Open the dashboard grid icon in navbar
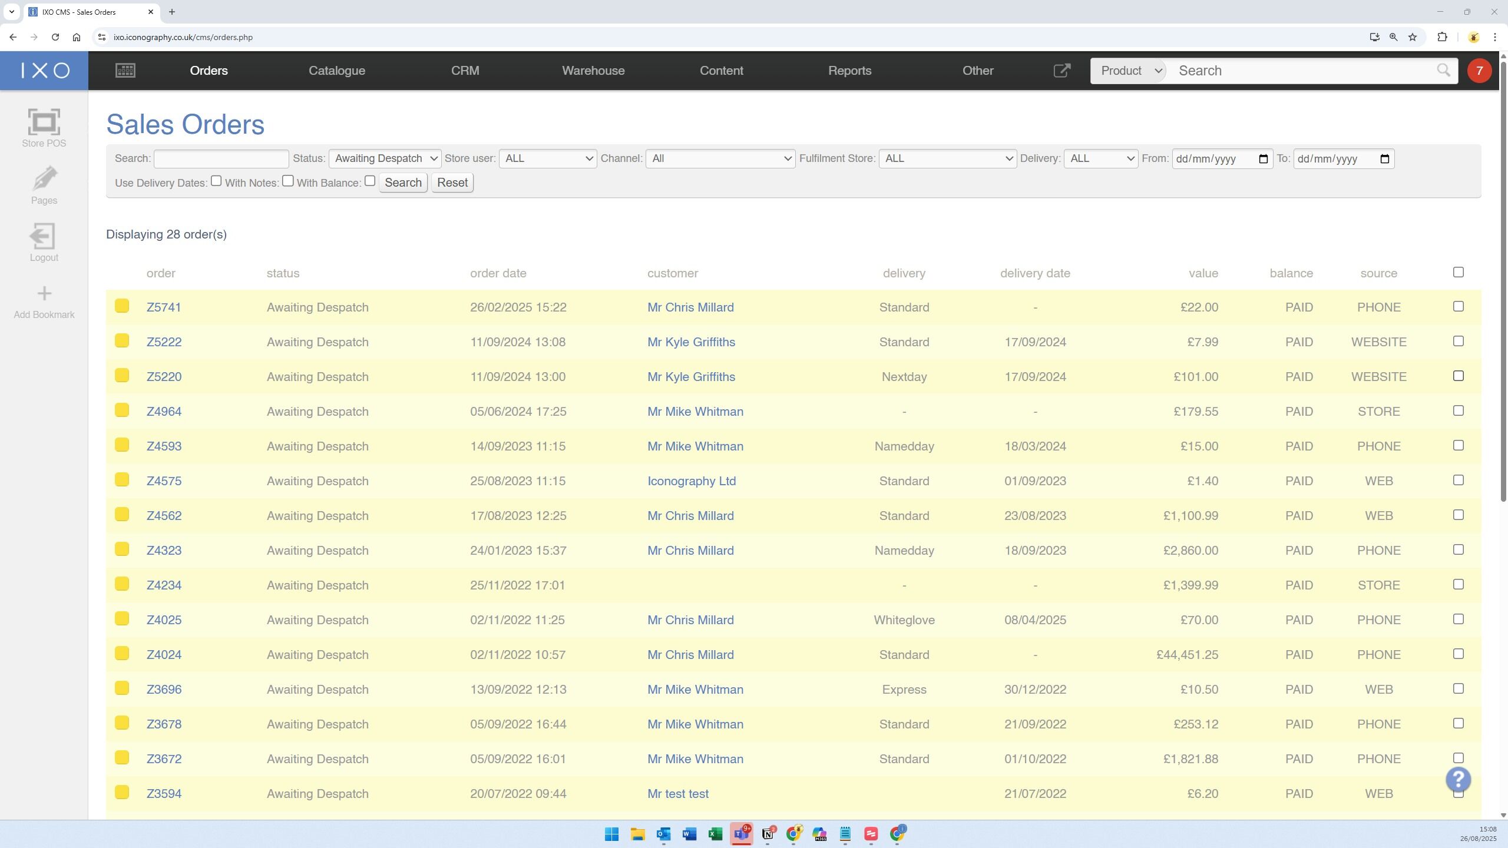The image size is (1508, 848). (x=125, y=71)
